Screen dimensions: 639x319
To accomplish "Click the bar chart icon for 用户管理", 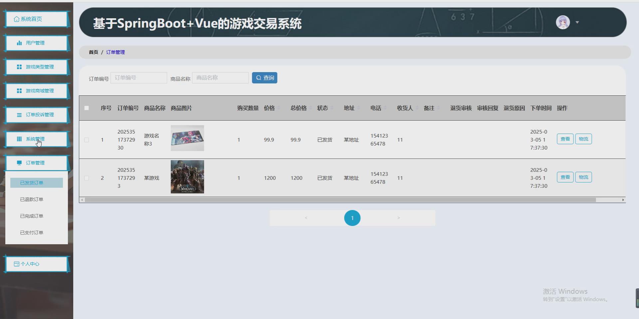I will tap(19, 43).
